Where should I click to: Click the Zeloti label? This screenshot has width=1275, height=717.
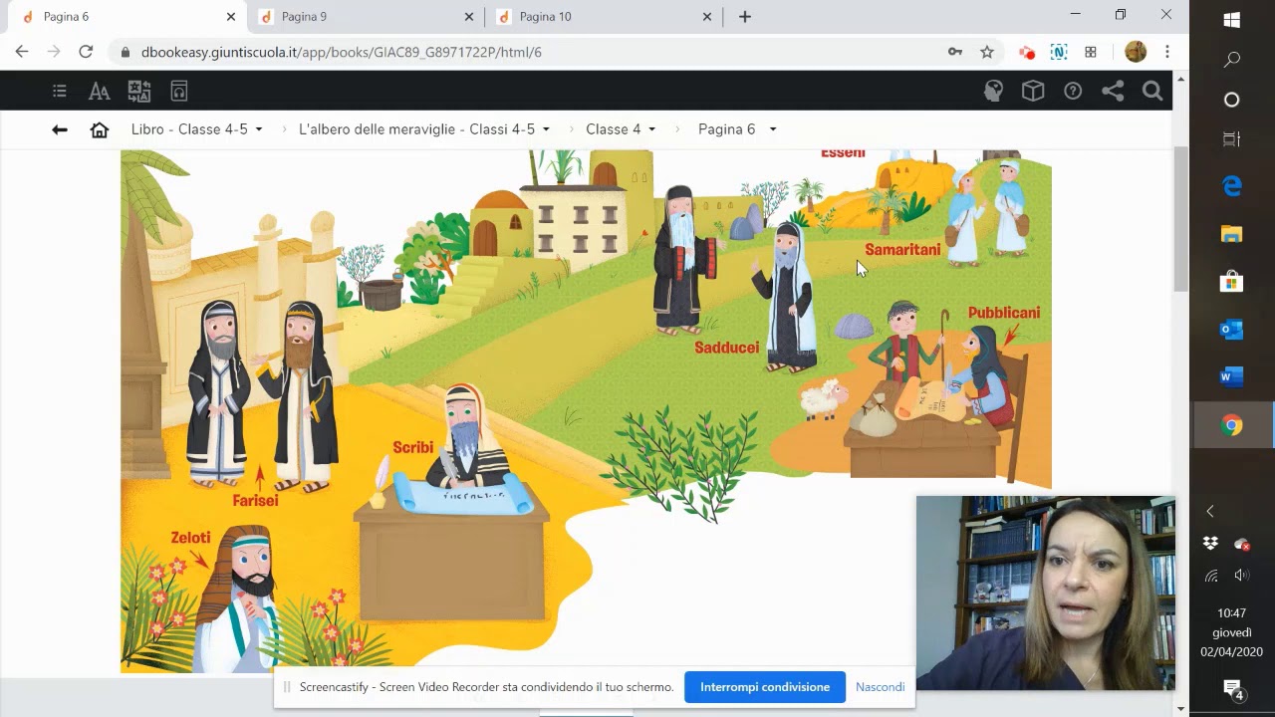[190, 538]
